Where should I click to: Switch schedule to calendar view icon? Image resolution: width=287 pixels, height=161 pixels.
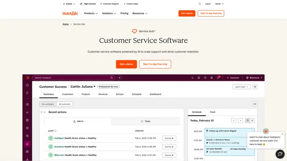click(248, 120)
